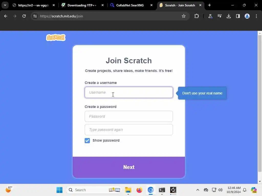View site information icon in address bar
The width and height of the screenshot is (262, 196).
click(35, 16)
